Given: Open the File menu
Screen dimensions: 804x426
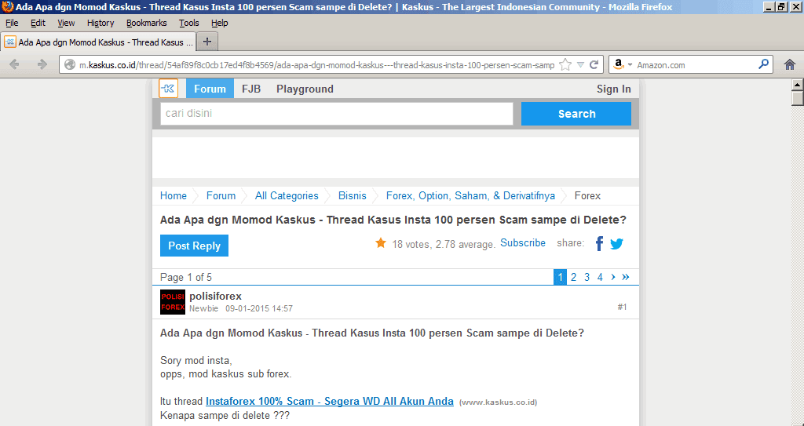Looking at the screenshot, I should (x=12, y=23).
